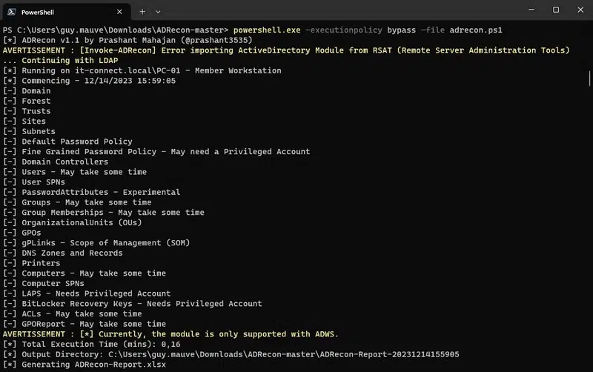Click the 'PasswordAttributes - Experimental' line
593x372 pixels.
(x=91, y=192)
